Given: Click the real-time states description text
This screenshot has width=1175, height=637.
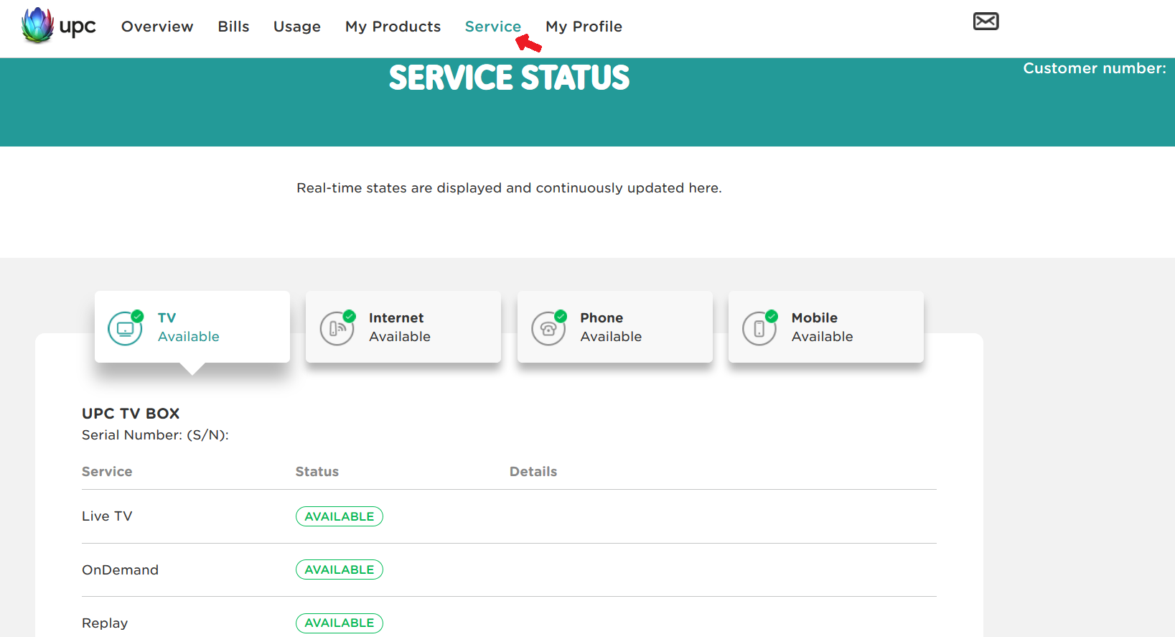Looking at the screenshot, I should (x=509, y=188).
